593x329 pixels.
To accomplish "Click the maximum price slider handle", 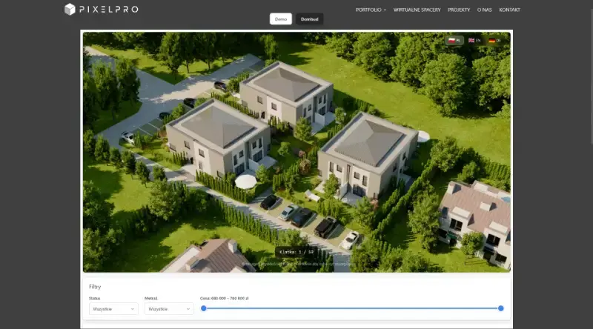I will tap(501, 308).
